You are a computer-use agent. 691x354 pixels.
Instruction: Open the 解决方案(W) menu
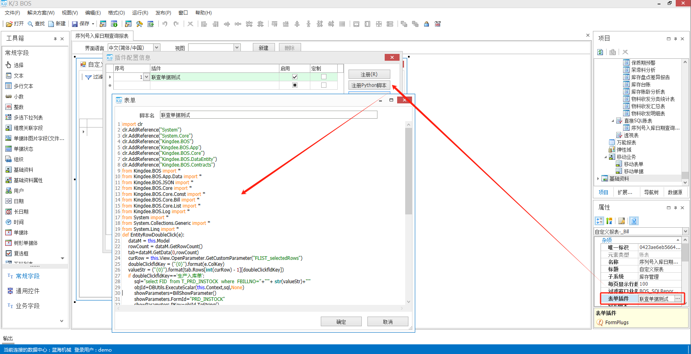coord(41,13)
